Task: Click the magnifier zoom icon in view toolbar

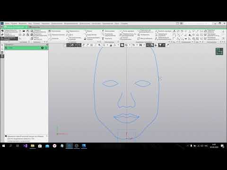Action: tap(99, 45)
